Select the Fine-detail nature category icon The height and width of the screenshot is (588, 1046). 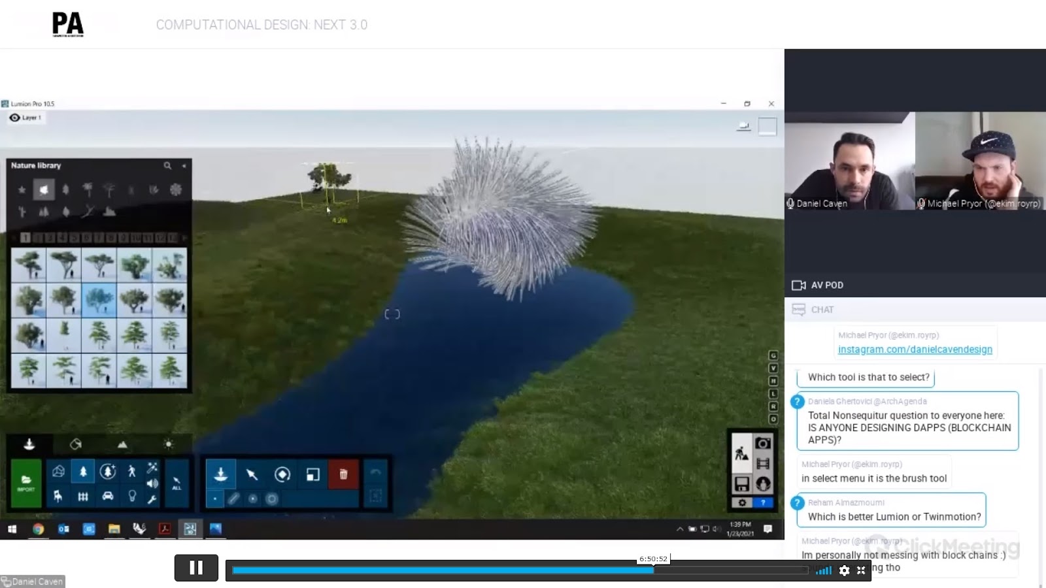(108, 472)
